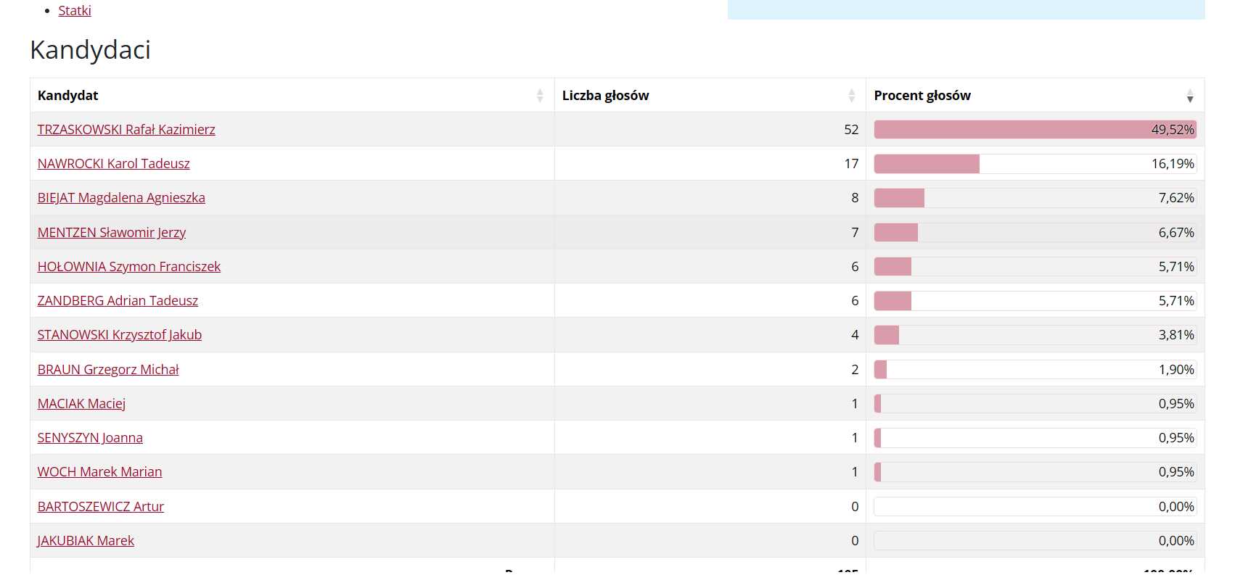Click WOCH Marek Marian link

[99, 472]
